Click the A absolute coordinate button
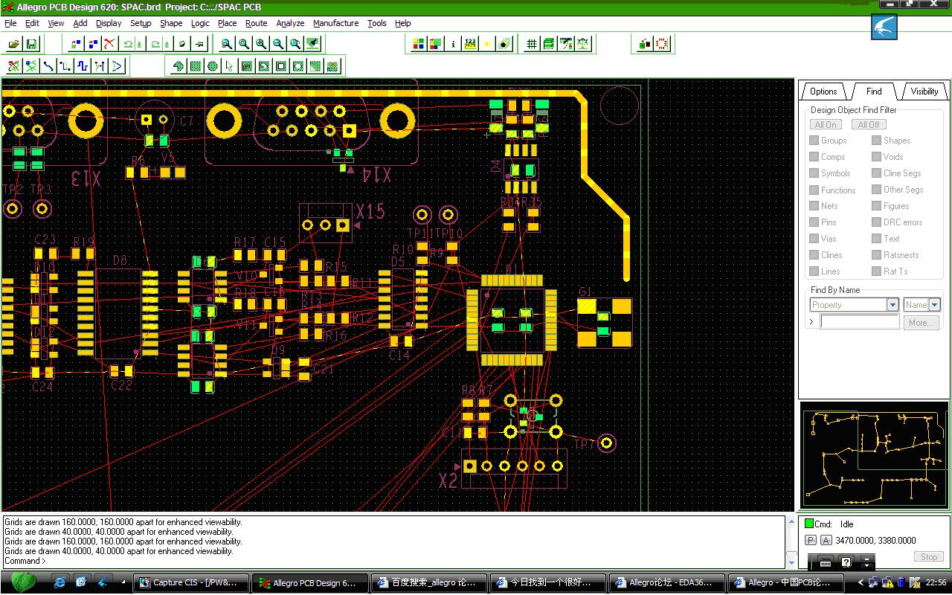 (x=826, y=541)
